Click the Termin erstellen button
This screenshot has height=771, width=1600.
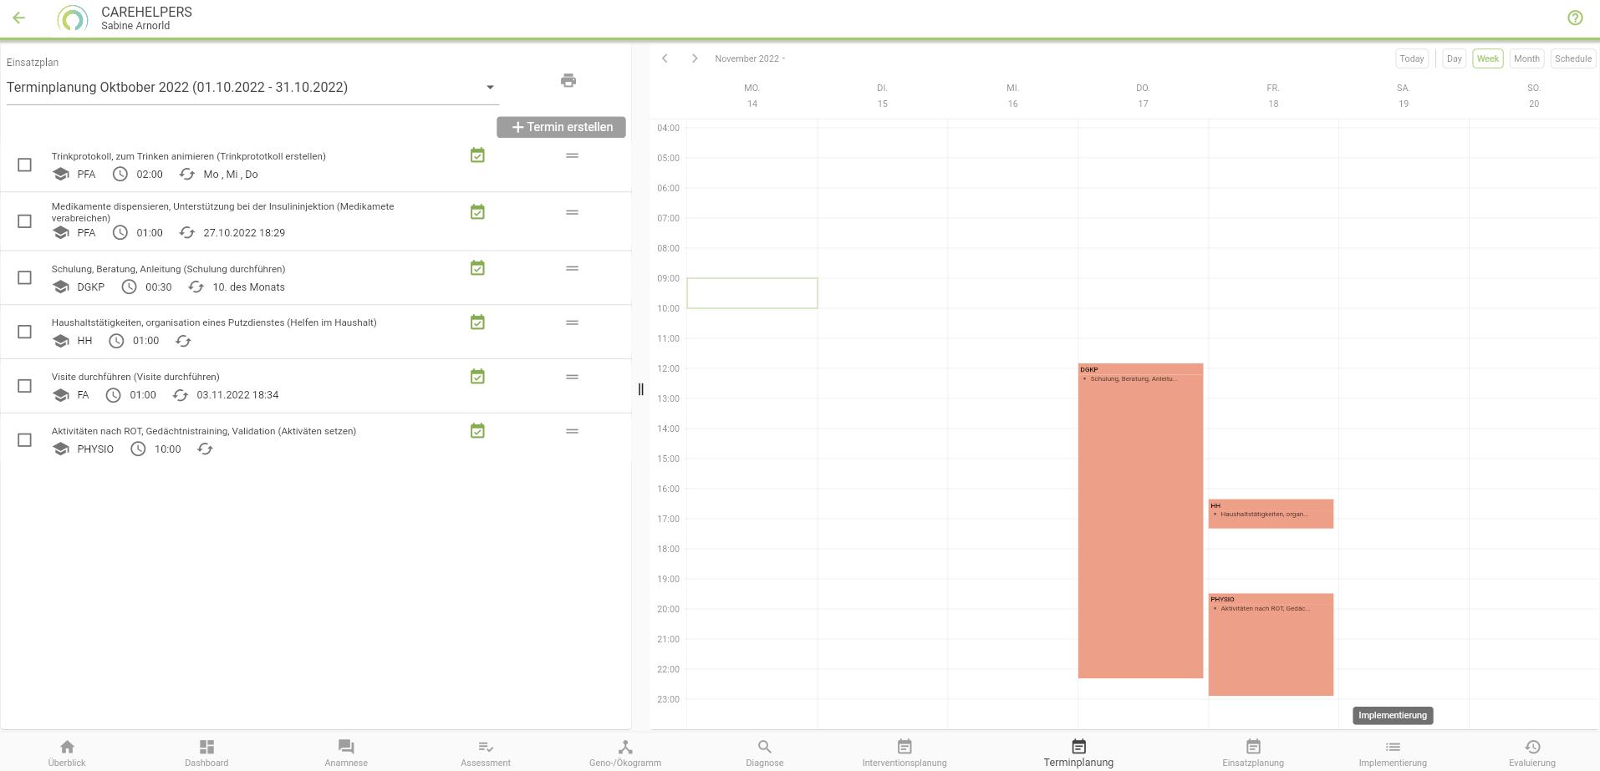[561, 127]
